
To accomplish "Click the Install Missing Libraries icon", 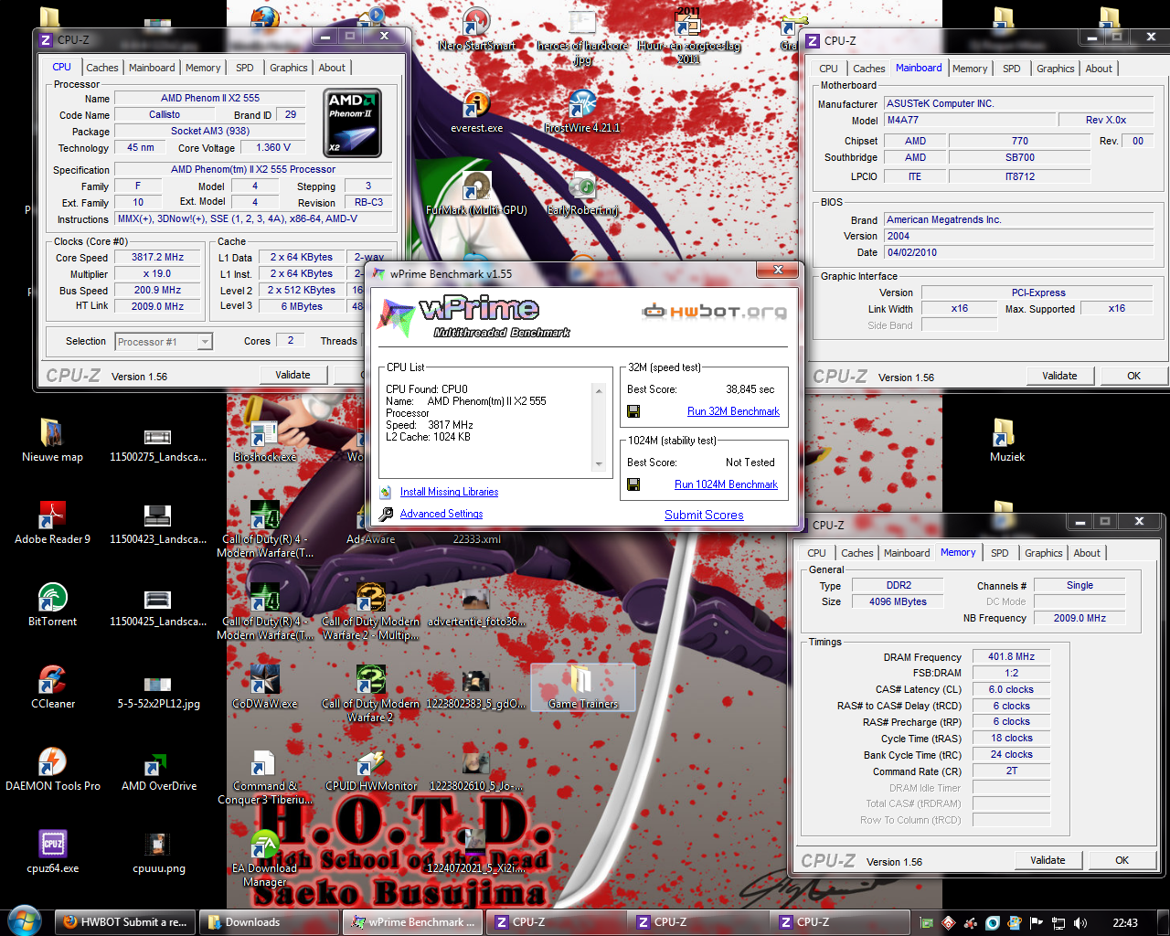I will tap(386, 492).
